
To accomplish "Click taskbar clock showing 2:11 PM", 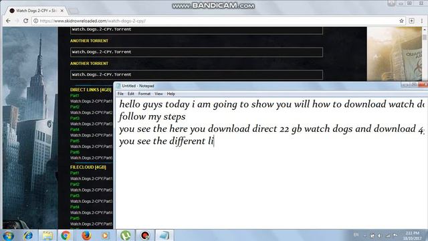I will pos(412,236).
